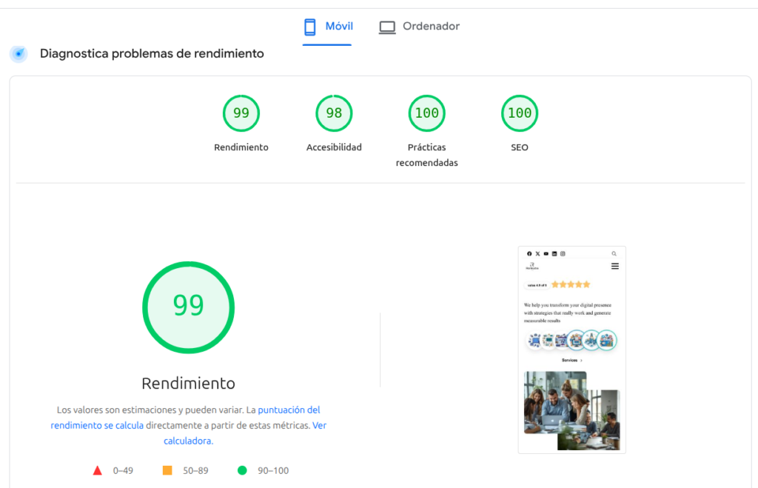This screenshot has width=758, height=488.
Task: Click the five-star rating in preview
Action: click(571, 284)
